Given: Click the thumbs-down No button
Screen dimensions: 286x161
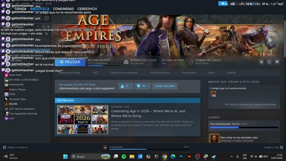Looking at the screenshot, I should click(x=143, y=86).
